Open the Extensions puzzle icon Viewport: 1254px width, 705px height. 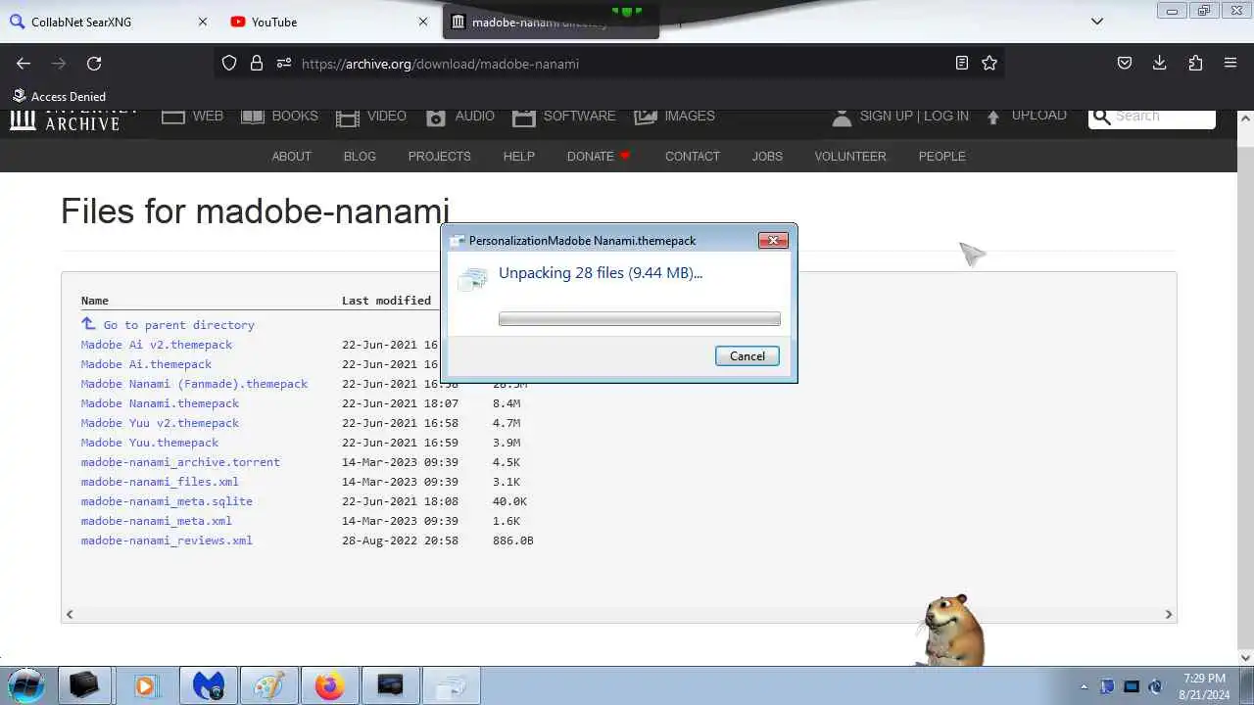coord(1195,64)
